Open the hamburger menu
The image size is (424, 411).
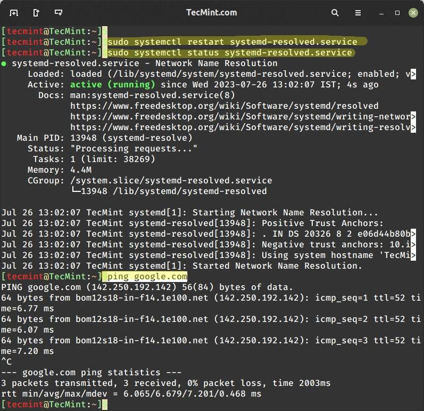[358, 13]
